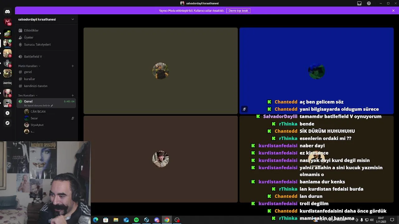Screen dimensions: 399x224
Task: Select user Sezar in voice list
Action: [49, 118]
